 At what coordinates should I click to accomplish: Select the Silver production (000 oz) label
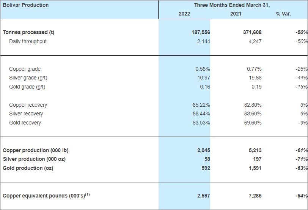coord(34,159)
